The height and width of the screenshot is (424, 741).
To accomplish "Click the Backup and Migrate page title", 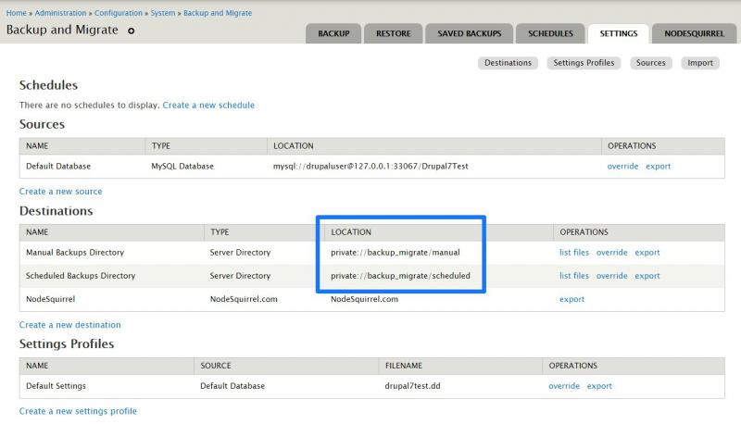I will [x=62, y=30].
